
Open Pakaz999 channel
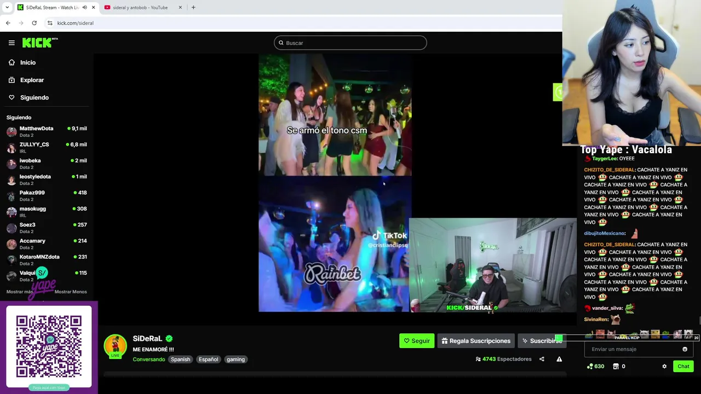tap(47, 195)
